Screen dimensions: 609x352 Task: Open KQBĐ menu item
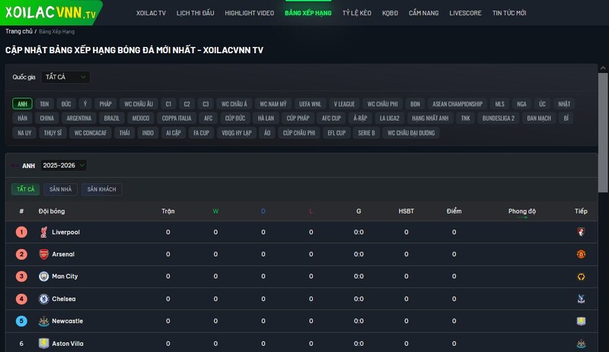coord(390,13)
